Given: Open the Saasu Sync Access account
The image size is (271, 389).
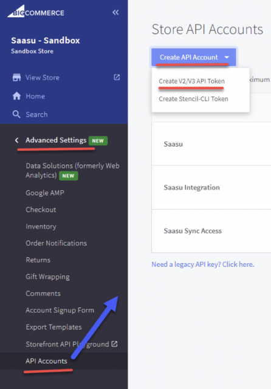Looking at the screenshot, I should tap(193, 231).
